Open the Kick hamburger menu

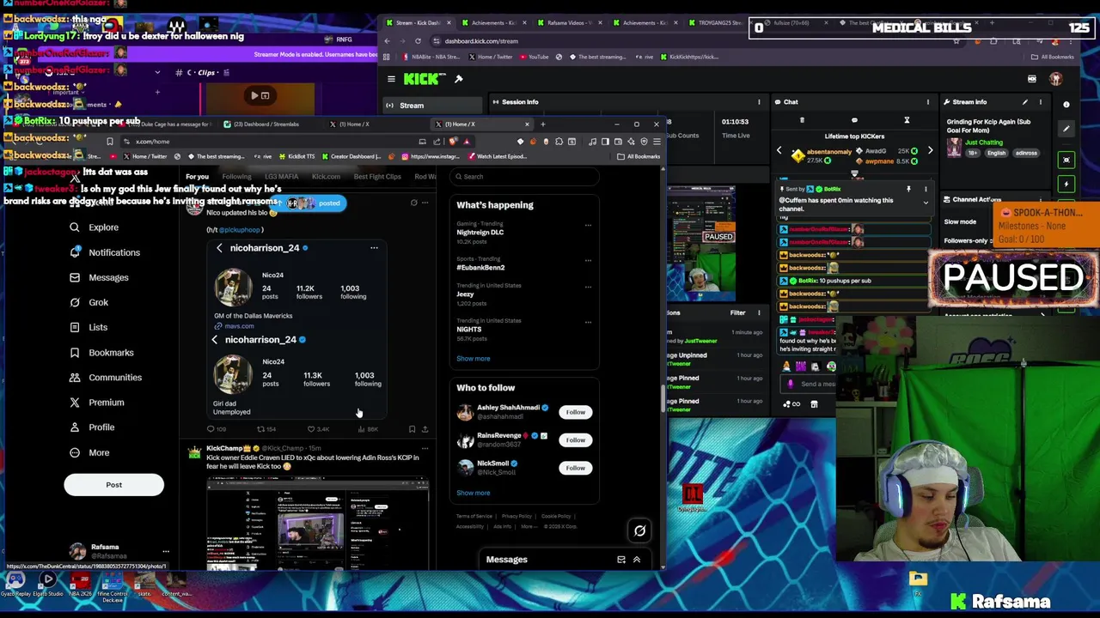(x=391, y=79)
